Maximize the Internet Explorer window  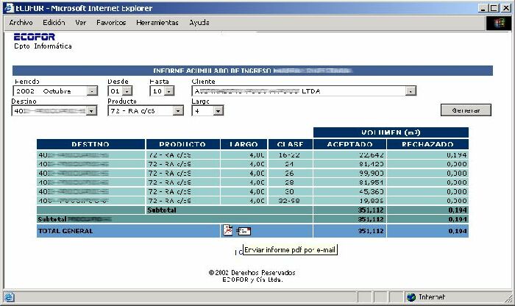[493, 7]
